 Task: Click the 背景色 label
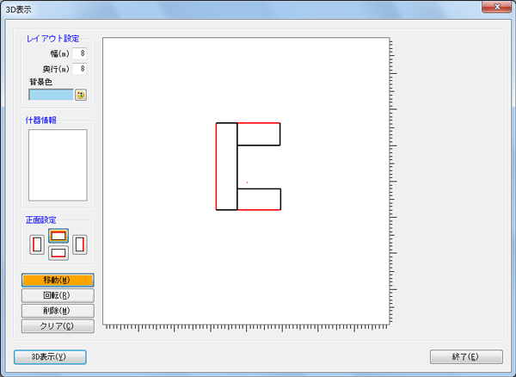point(40,82)
